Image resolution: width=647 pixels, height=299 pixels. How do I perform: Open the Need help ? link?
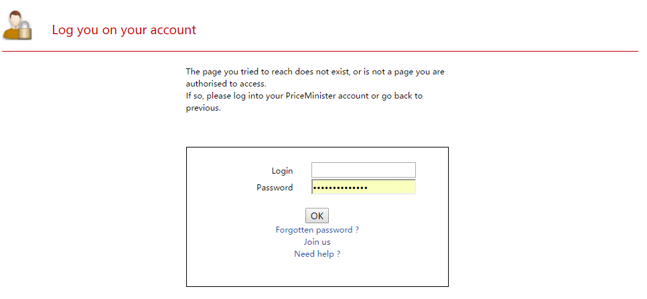click(x=317, y=254)
